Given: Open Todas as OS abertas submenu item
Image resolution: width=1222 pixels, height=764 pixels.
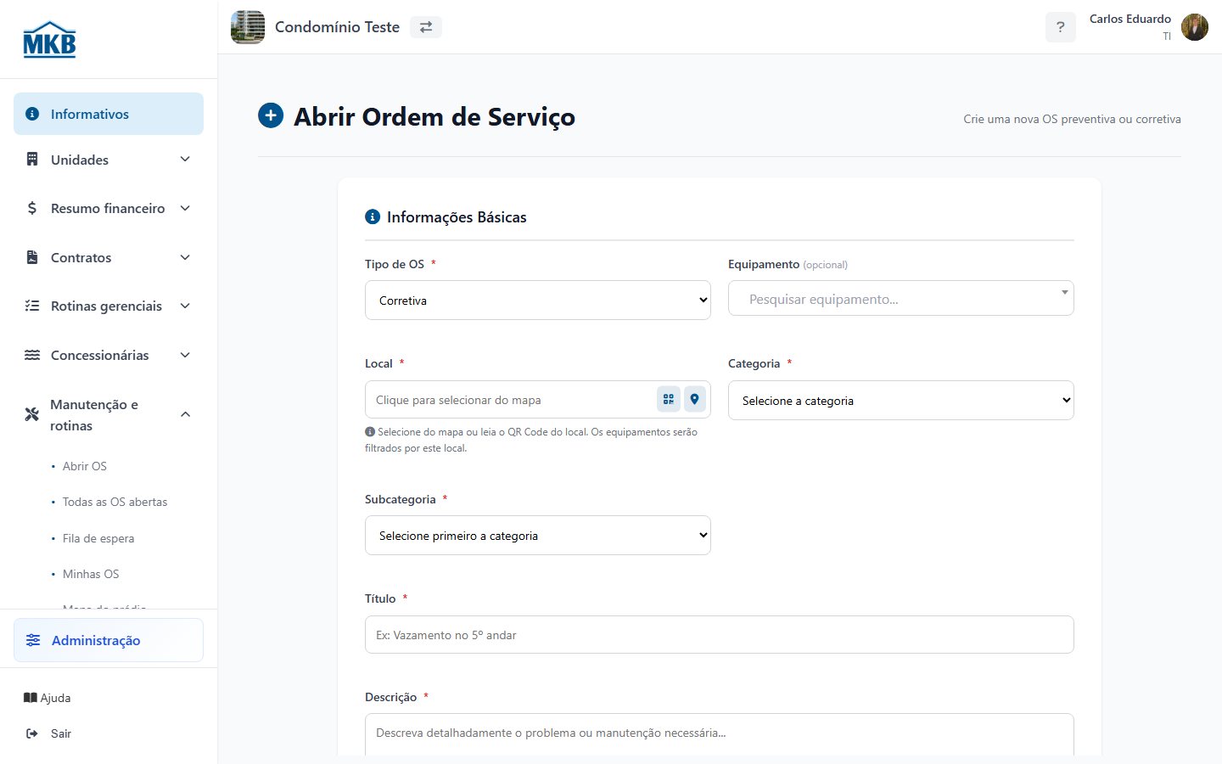Looking at the screenshot, I should click(115, 502).
